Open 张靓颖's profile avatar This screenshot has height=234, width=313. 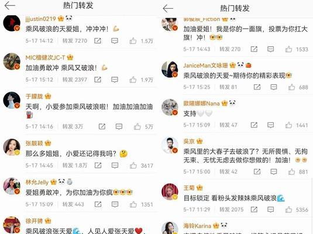(x=12, y=147)
